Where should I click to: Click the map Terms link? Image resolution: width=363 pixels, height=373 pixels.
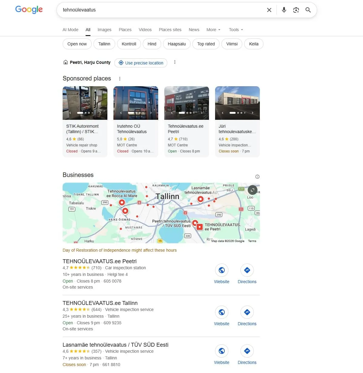click(252, 241)
